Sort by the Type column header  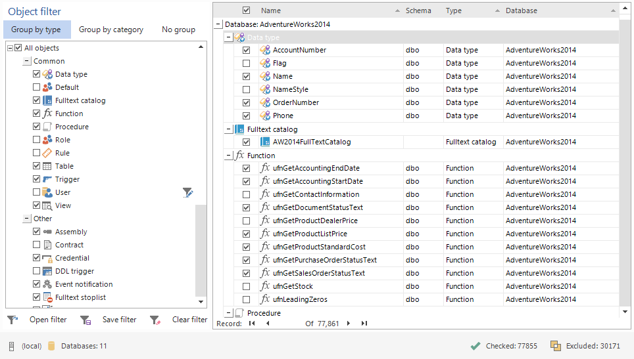tap(473, 11)
